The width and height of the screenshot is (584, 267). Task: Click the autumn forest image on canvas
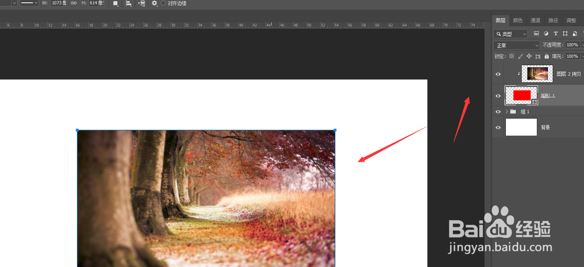[x=206, y=199]
